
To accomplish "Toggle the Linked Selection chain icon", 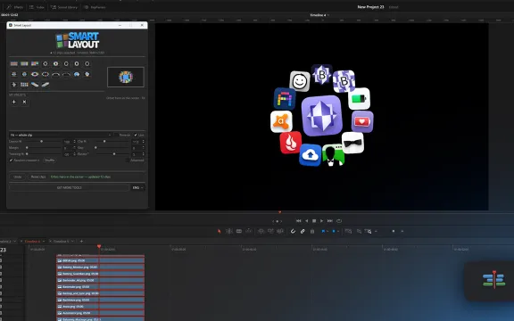I will click(x=303, y=231).
